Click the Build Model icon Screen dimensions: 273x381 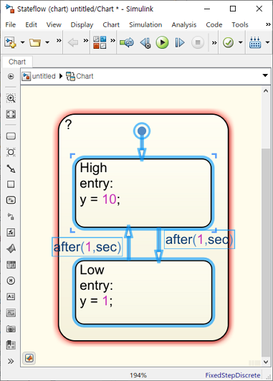coord(255,42)
